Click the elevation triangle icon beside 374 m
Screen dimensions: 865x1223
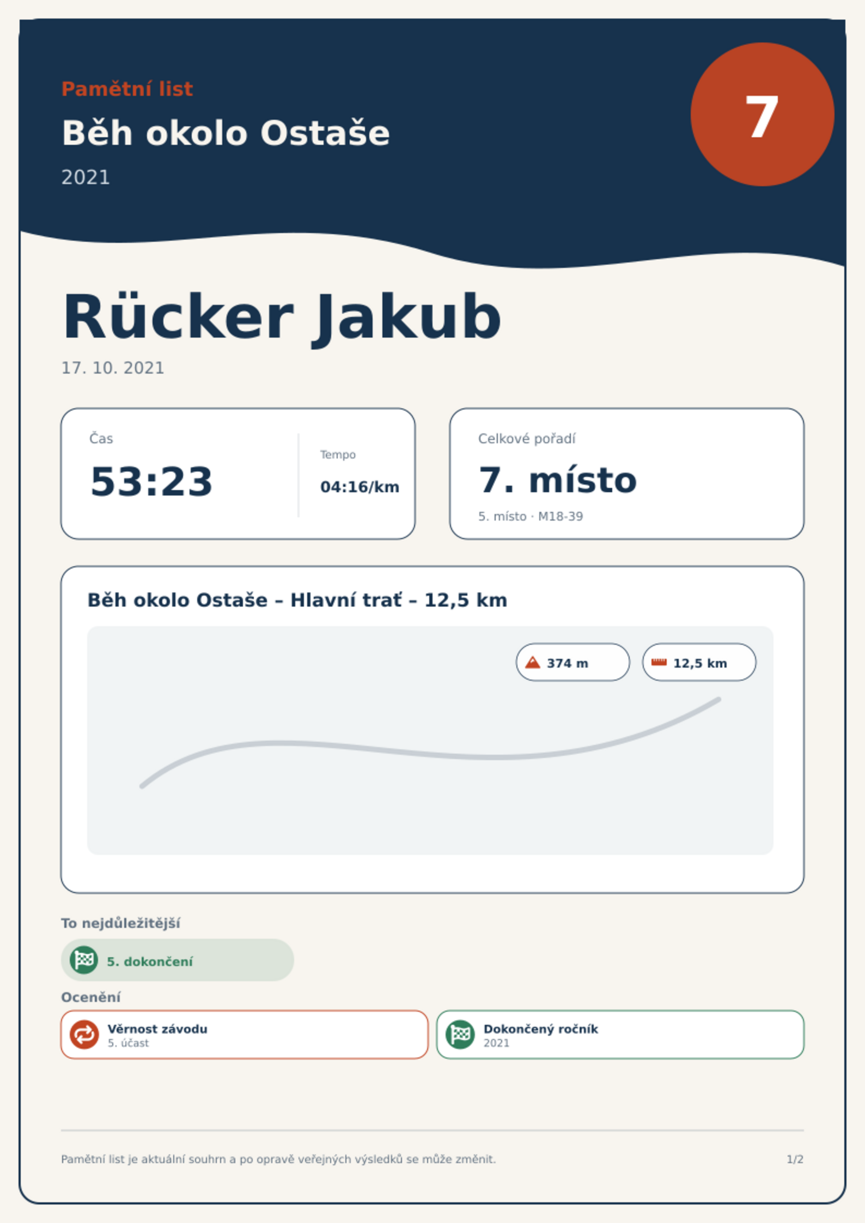pyautogui.click(x=532, y=663)
